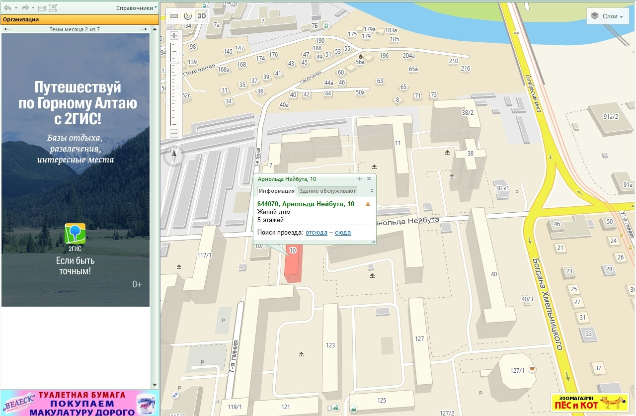Click the 'отсюда' route link
636x416 pixels.
point(316,233)
